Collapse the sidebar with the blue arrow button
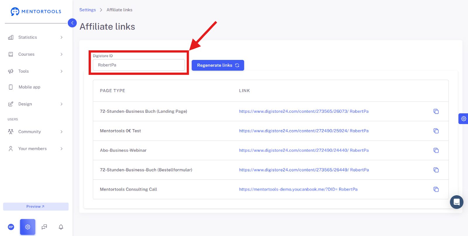The height and width of the screenshot is (236, 468). click(x=72, y=23)
